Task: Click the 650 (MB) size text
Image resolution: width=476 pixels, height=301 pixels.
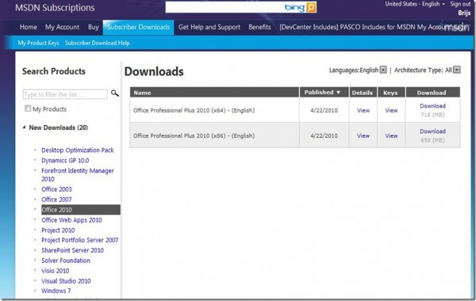Action: click(x=432, y=140)
